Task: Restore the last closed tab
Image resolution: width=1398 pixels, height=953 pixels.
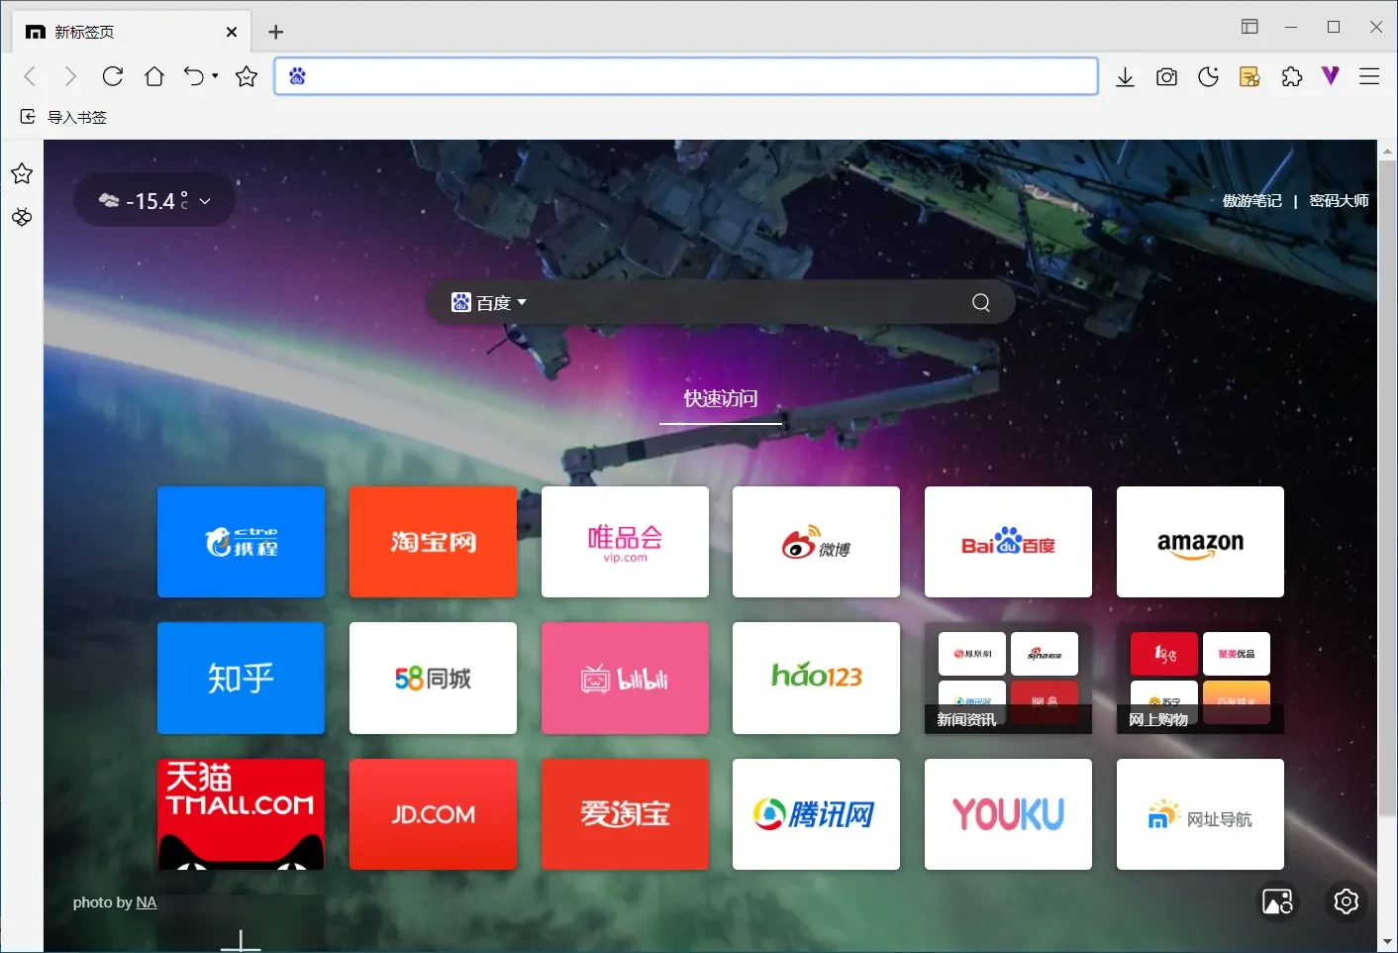Action: [194, 76]
